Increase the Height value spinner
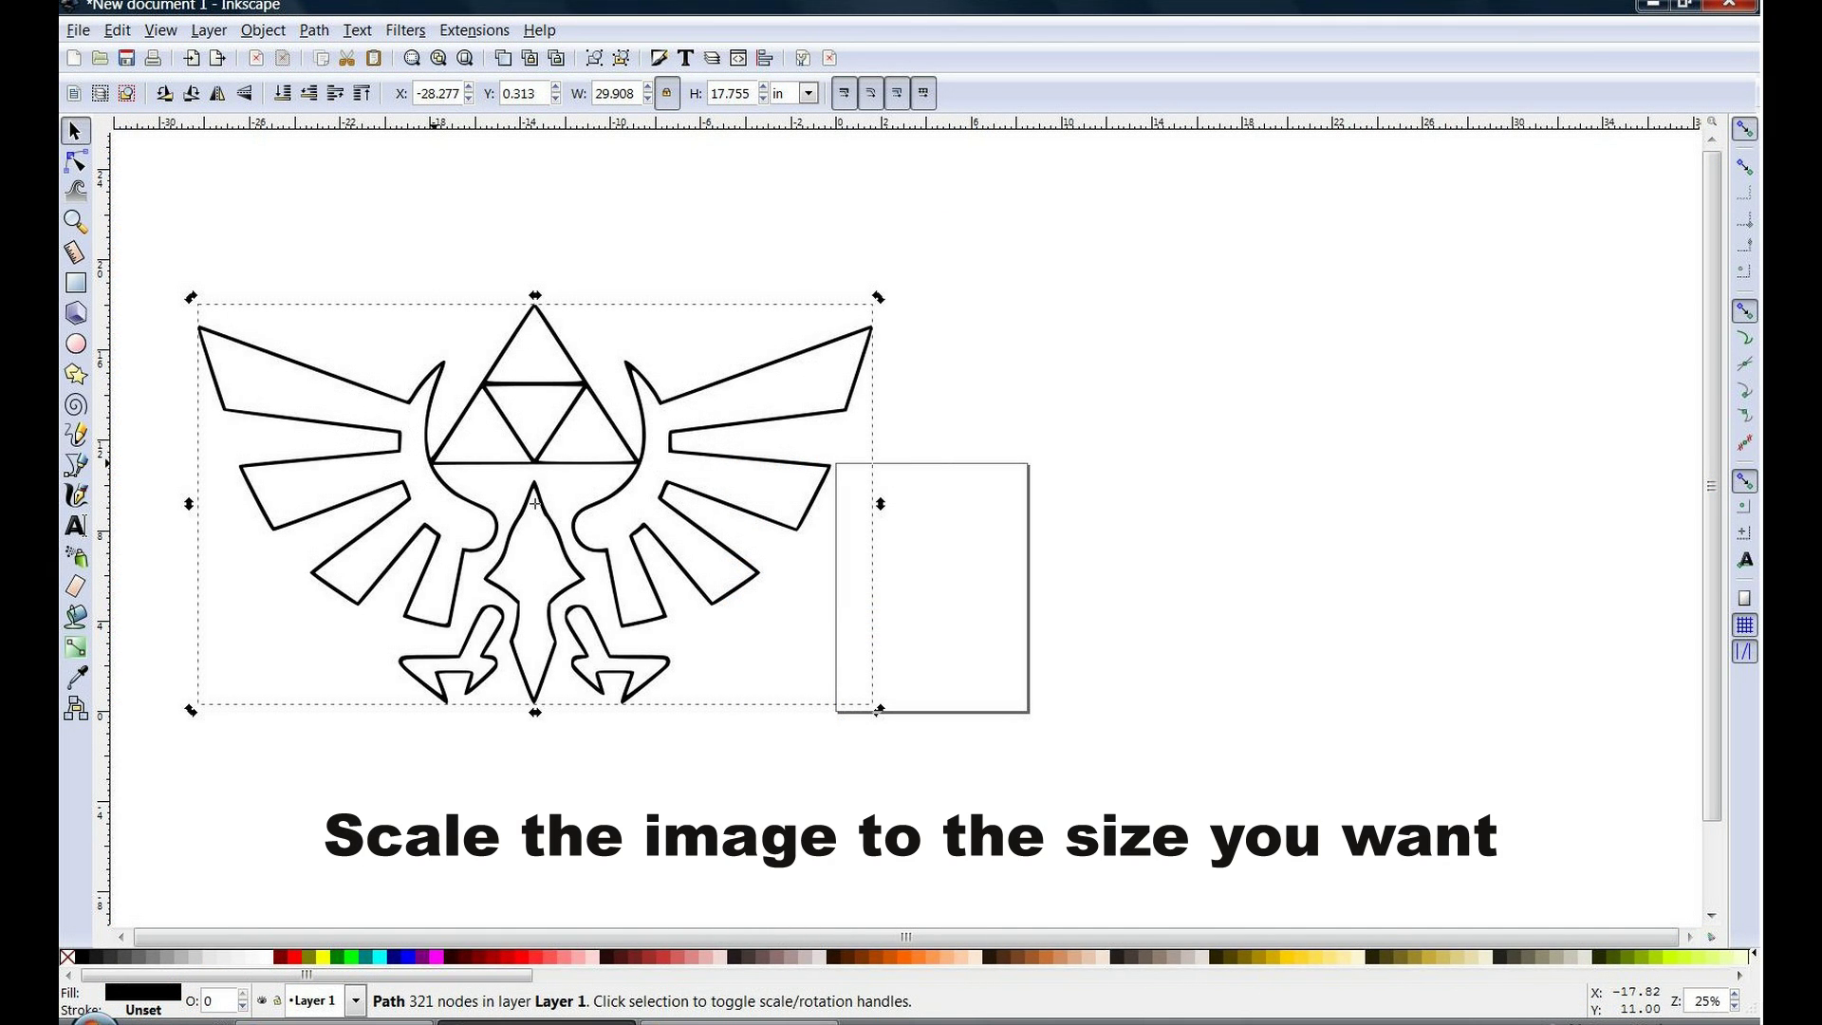 [x=763, y=87]
